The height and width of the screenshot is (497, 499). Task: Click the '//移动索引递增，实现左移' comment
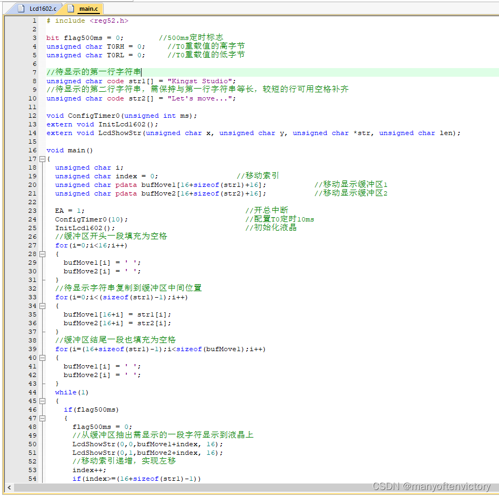coord(124,461)
